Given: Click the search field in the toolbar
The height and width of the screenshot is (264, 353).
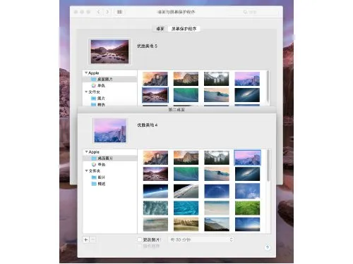Looking at the screenshot, I should coord(260,12).
